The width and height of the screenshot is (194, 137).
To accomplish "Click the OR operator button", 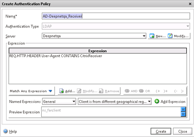I will click(x=145, y=91).
